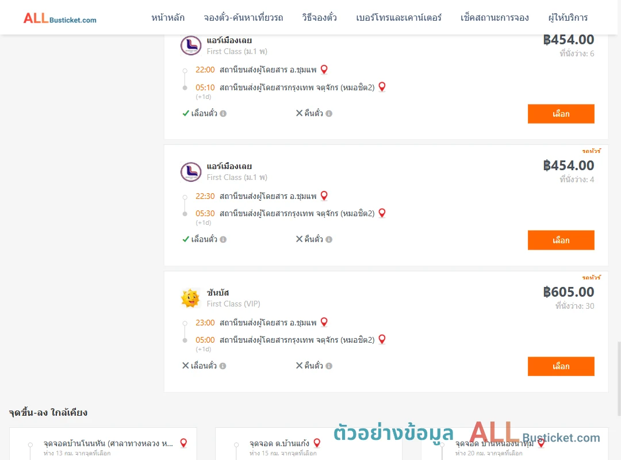Open the วิธีจองตั๋ว menu item
621x460 pixels.
point(319,17)
